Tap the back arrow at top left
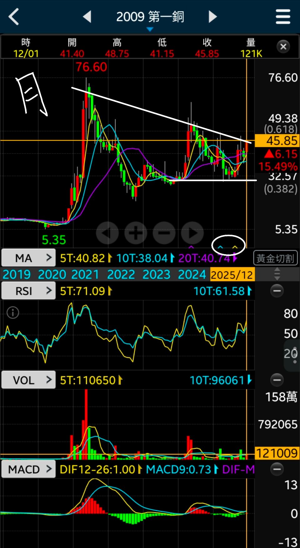The height and width of the screenshot is (548, 300). (x=14, y=17)
